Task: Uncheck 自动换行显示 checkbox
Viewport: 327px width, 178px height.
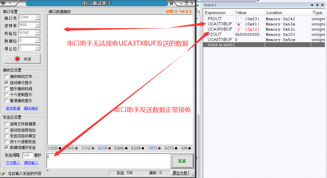Action: (6, 83)
